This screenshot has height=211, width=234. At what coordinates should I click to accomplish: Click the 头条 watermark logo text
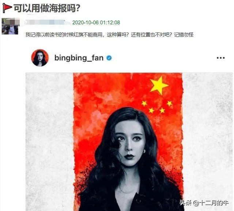185,203
